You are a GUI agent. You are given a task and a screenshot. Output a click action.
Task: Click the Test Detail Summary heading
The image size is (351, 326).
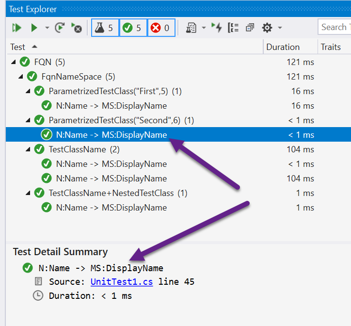60,252
